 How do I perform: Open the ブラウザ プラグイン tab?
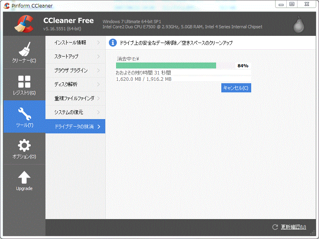75,71
